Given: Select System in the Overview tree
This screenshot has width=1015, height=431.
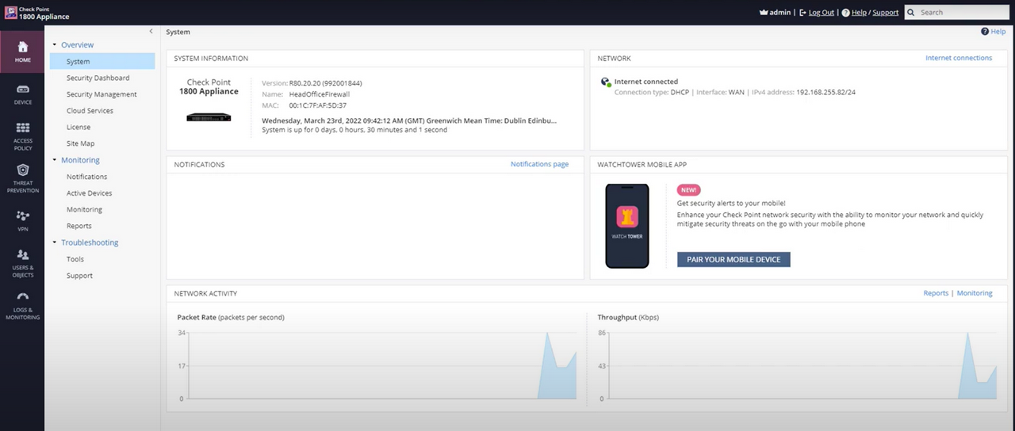Looking at the screenshot, I should [x=102, y=62].
